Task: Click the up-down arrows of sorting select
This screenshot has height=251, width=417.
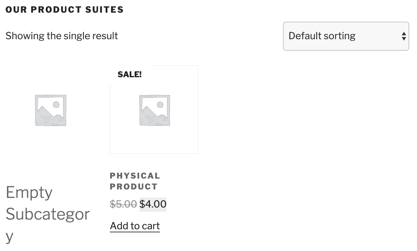Action: coord(404,36)
